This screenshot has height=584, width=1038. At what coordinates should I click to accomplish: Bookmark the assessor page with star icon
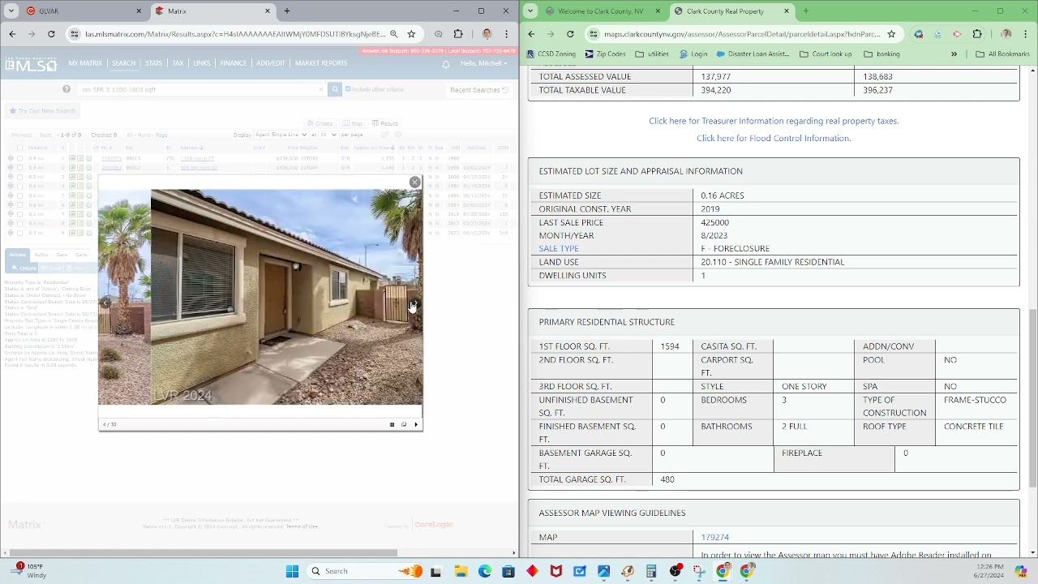pyautogui.click(x=891, y=34)
